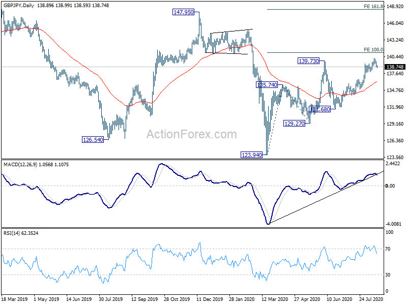The width and height of the screenshot is (407, 305).
Task: Click the RSI axis level 30
Action: (388, 274)
